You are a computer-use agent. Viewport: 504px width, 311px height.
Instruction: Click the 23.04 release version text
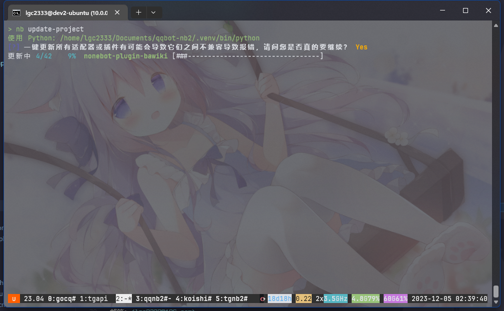pyautogui.click(x=34, y=299)
